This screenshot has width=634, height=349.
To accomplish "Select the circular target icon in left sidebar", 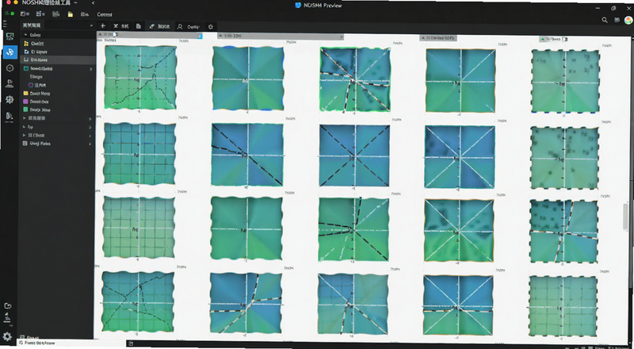I will 10,68.
